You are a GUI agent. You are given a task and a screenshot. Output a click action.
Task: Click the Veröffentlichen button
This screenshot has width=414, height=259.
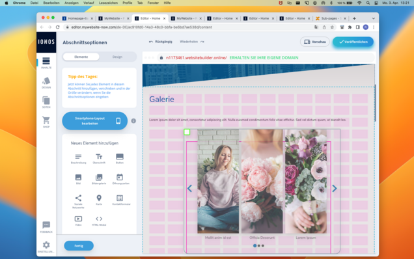tap(353, 42)
